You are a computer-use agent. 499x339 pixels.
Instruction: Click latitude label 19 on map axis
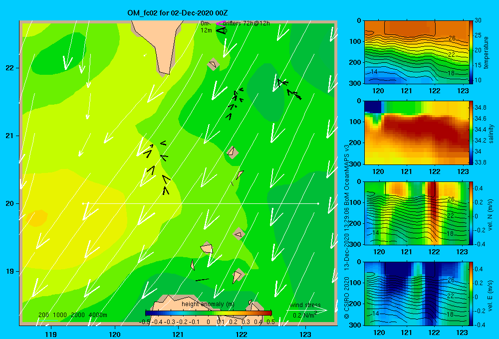(x=9, y=271)
